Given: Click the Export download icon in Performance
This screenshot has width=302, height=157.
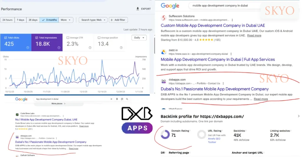Looking at the screenshot, I should point(138,9).
